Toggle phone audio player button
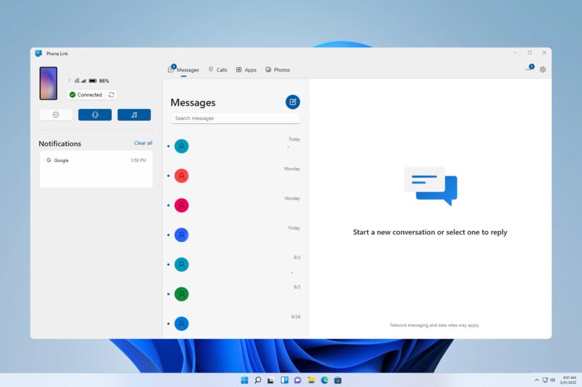The image size is (582, 387). [134, 115]
